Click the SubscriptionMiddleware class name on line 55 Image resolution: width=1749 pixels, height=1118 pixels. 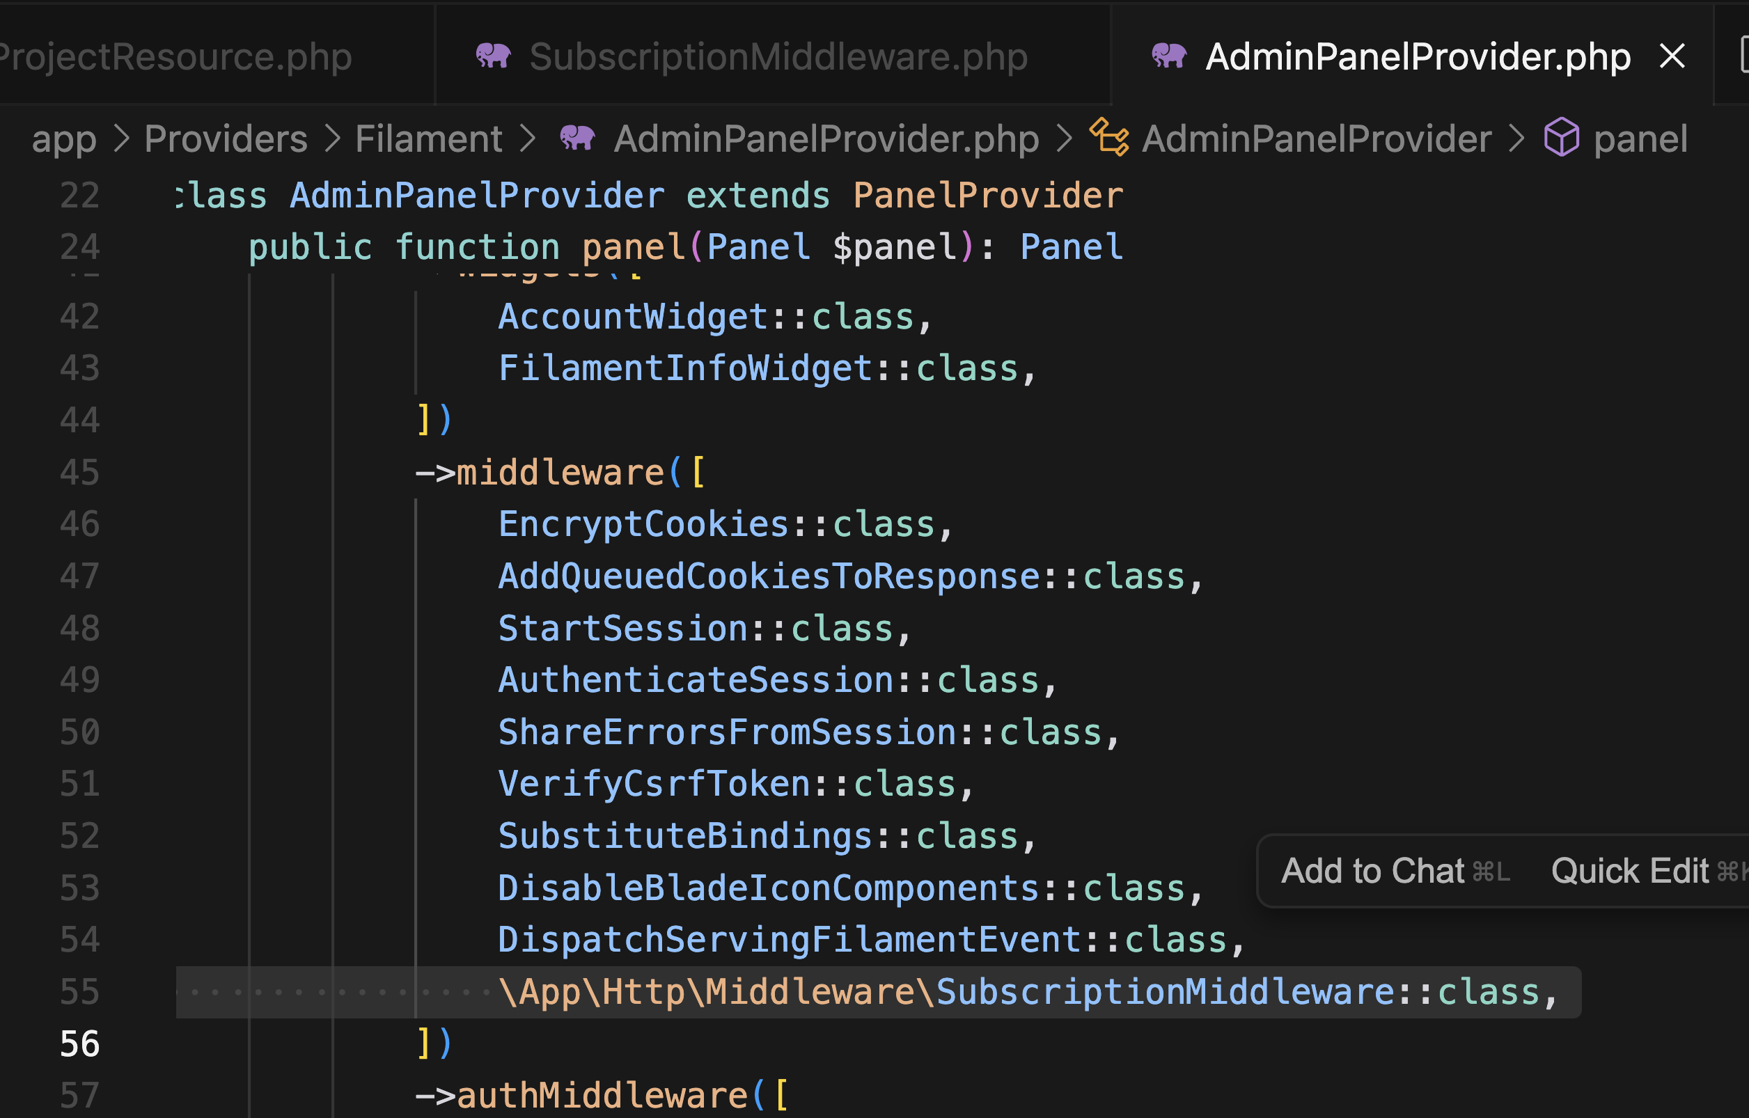[x=1164, y=992]
